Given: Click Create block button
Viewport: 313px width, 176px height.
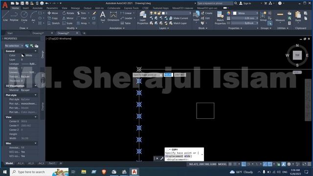Looking at the screenshot, I should [x=206, y=13].
